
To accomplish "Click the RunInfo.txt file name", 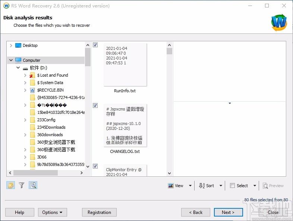I will pos(125,91).
